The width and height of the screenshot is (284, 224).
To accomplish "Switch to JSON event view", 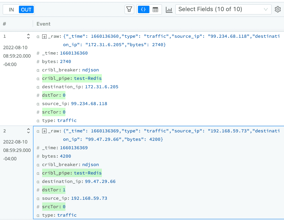I will point(143,9).
